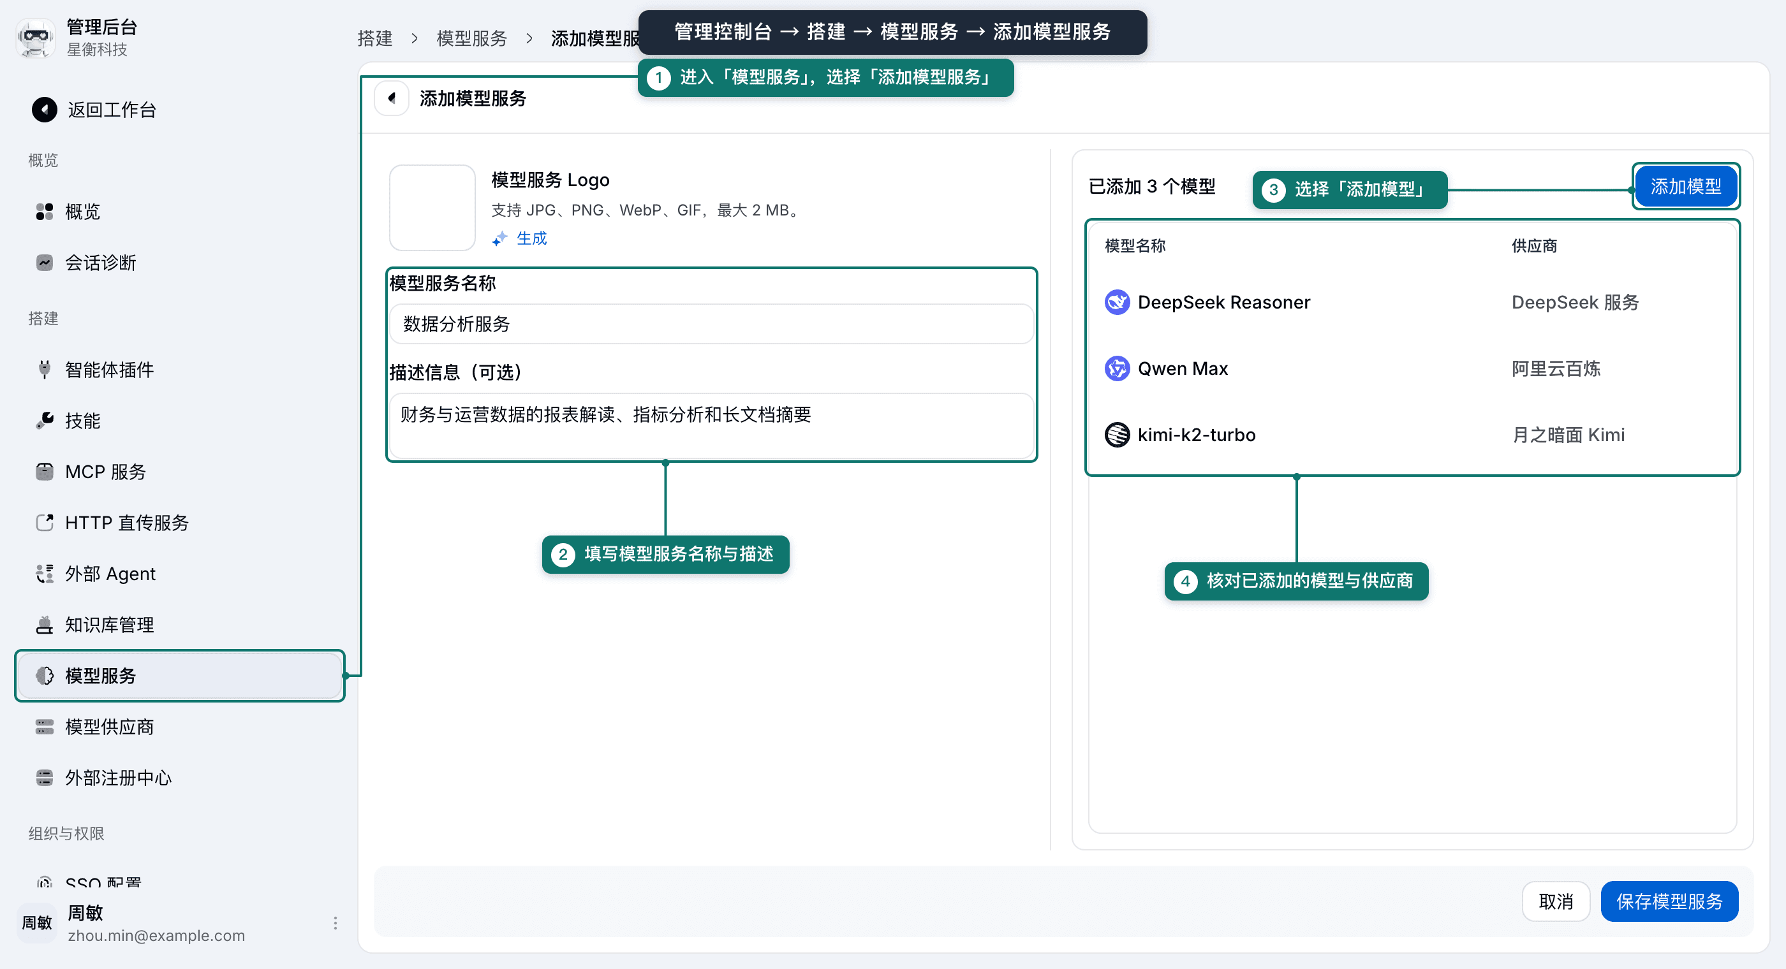Click the 月之暗面 Kimi supplier cell
This screenshot has height=969, width=1786.
[1568, 435]
